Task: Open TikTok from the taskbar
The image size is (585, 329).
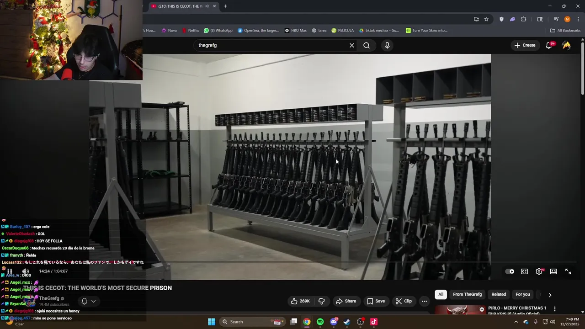Action: pos(374,322)
